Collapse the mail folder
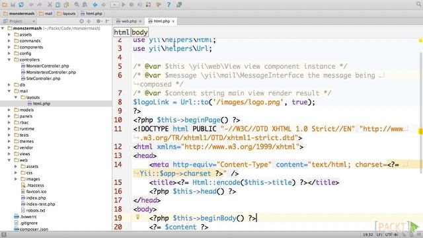The width and height of the screenshot is (423, 238). click(x=9, y=91)
